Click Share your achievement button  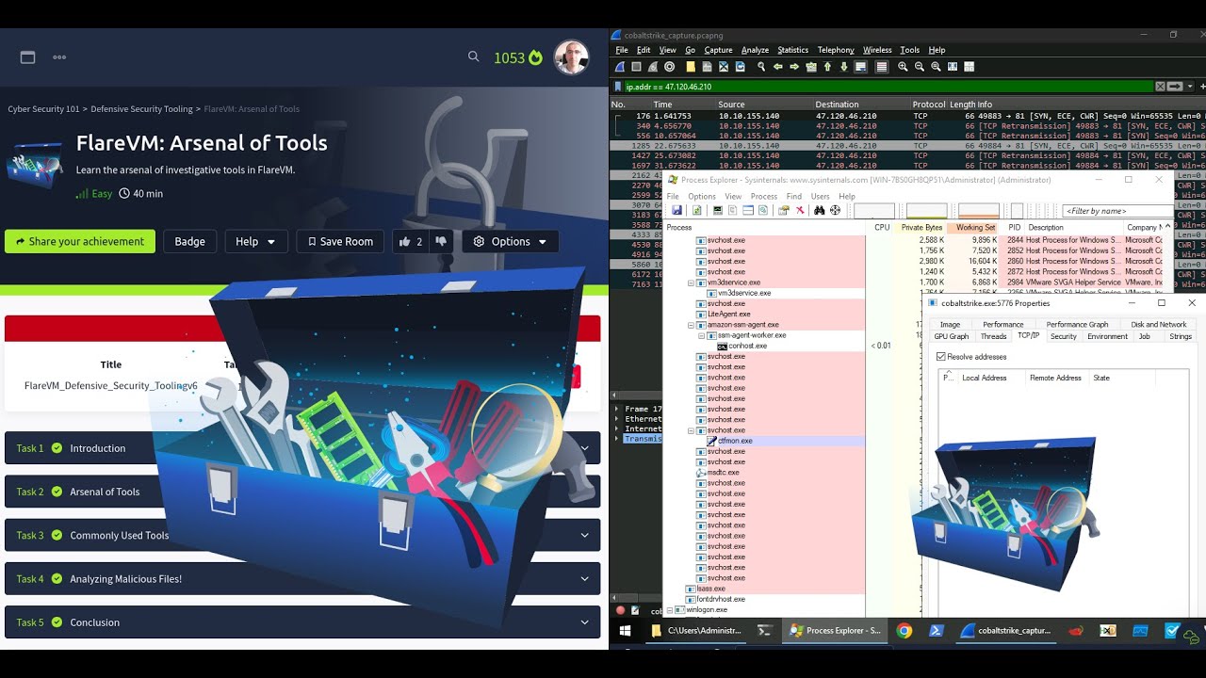click(80, 241)
